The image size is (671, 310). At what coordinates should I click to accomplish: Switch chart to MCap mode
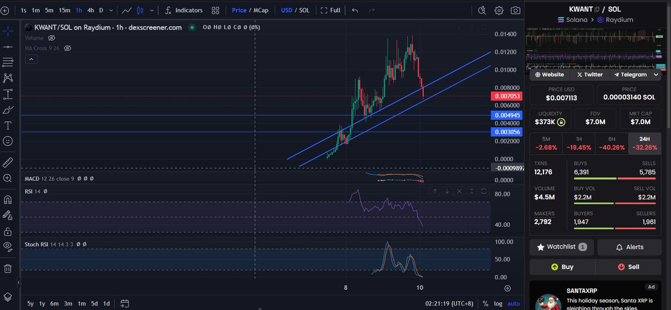[262, 10]
